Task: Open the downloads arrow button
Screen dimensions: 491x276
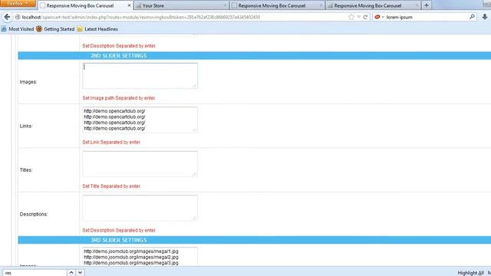Action: [484, 17]
